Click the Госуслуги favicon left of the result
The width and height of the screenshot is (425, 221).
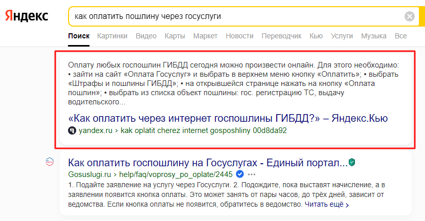[x=49, y=162]
